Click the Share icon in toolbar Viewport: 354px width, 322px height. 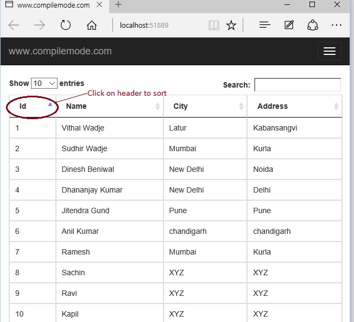[x=312, y=25]
